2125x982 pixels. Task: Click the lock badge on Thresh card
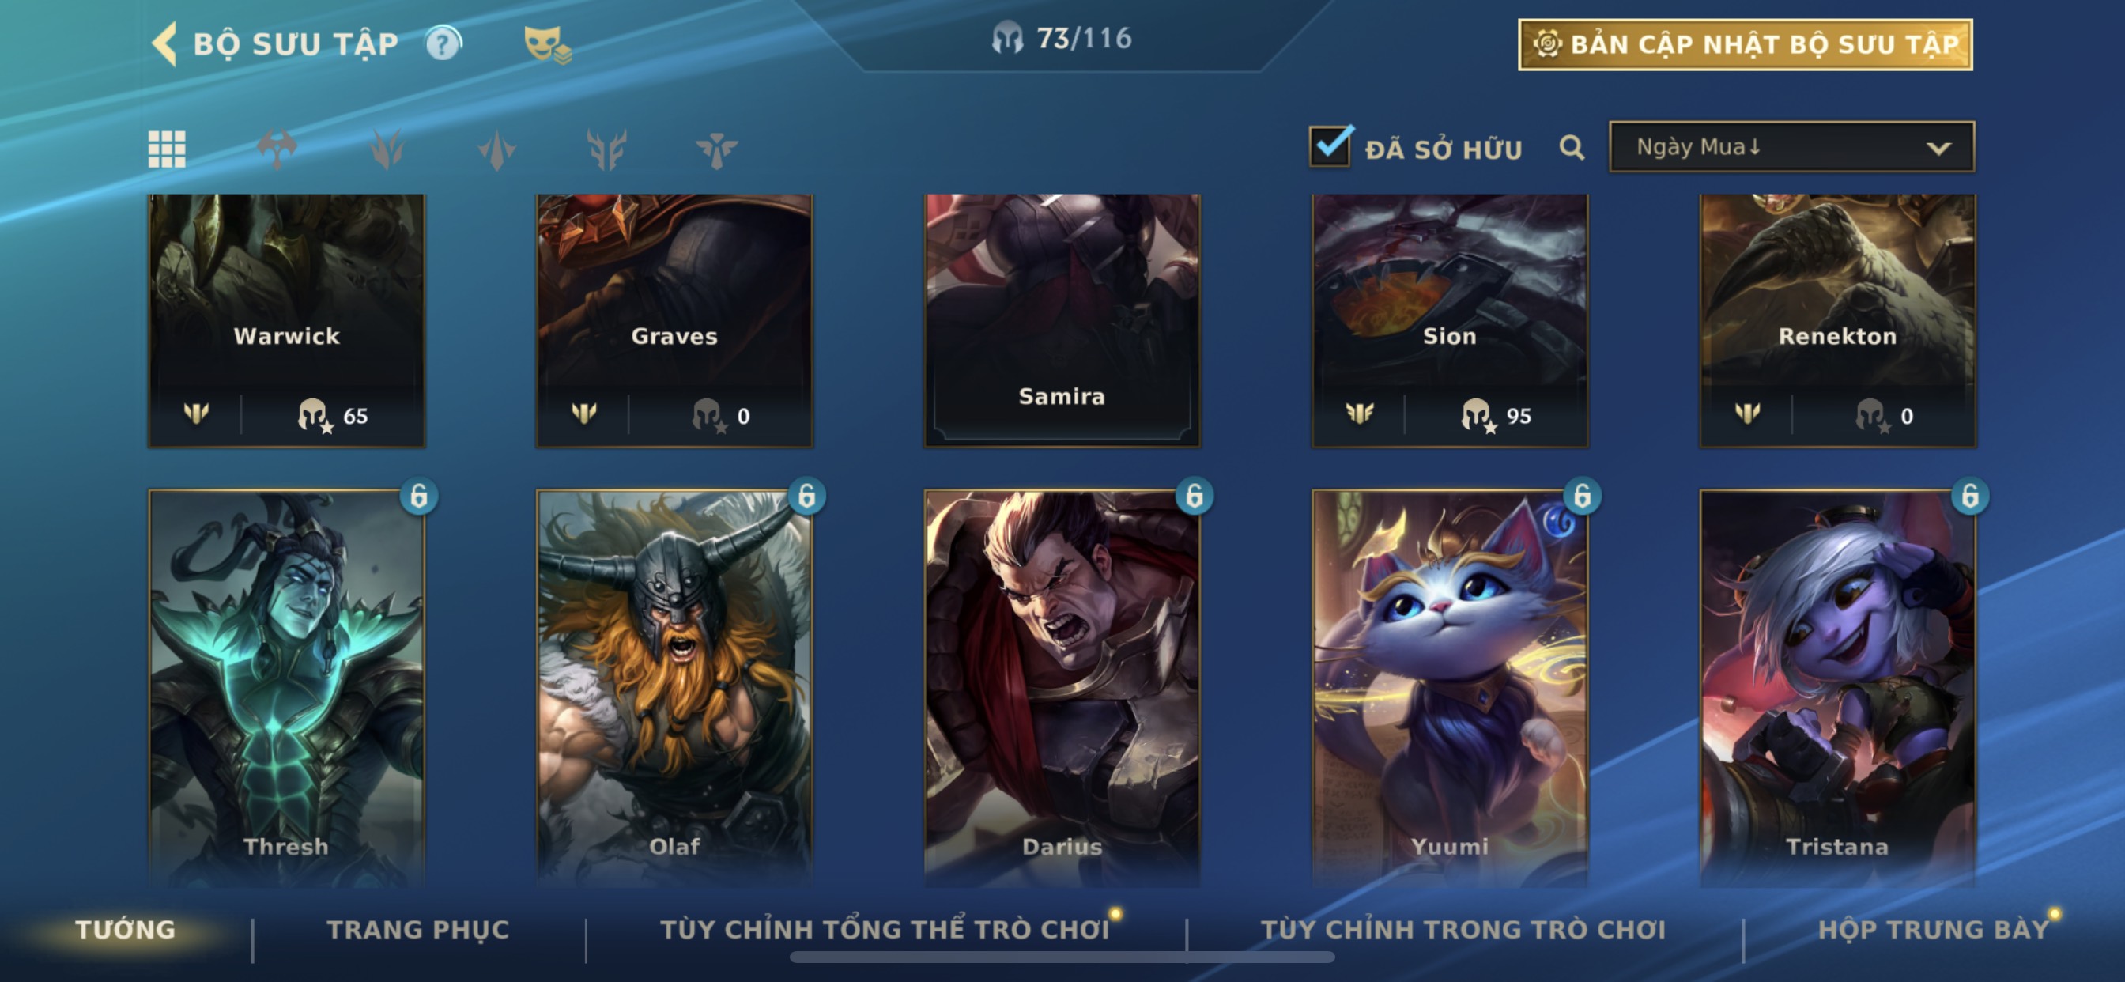point(419,496)
